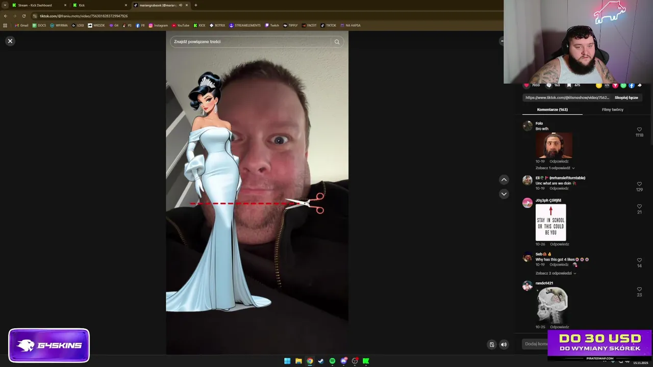Click the yellow repost icon
This screenshot has width=653, height=367.
pyautogui.click(x=599, y=85)
